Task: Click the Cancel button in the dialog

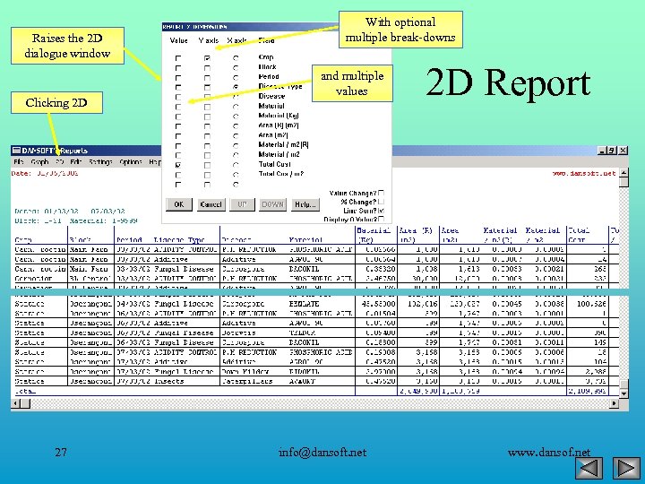Action: pyautogui.click(x=211, y=204)
